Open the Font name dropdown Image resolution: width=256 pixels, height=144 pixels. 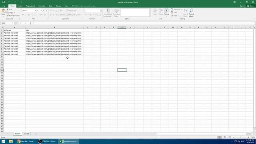click(x=35, y=11)
